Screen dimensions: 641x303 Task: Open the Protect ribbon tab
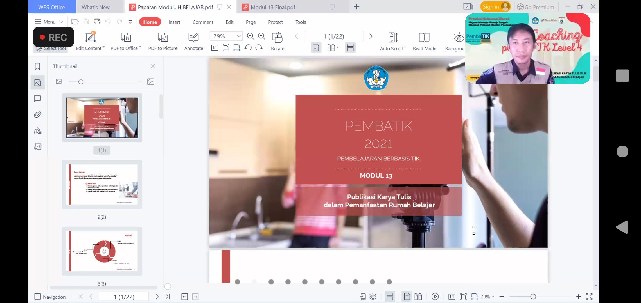[276, 22]
